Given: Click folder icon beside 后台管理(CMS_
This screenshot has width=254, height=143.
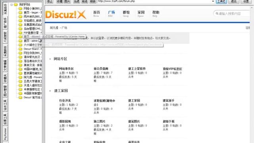Looking at the screenshot, I should [20, 29].
